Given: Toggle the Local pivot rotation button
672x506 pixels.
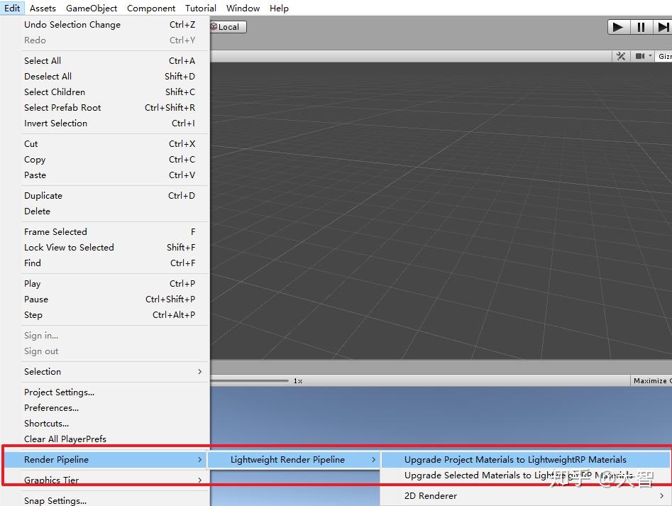Looking at the screenshot, I should coord(228,27).
